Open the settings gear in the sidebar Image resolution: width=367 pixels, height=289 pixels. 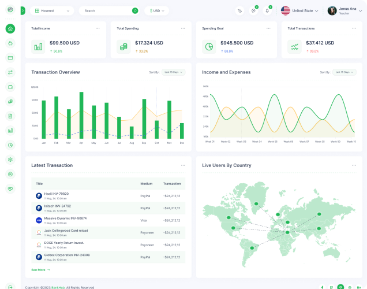[10, 160]
